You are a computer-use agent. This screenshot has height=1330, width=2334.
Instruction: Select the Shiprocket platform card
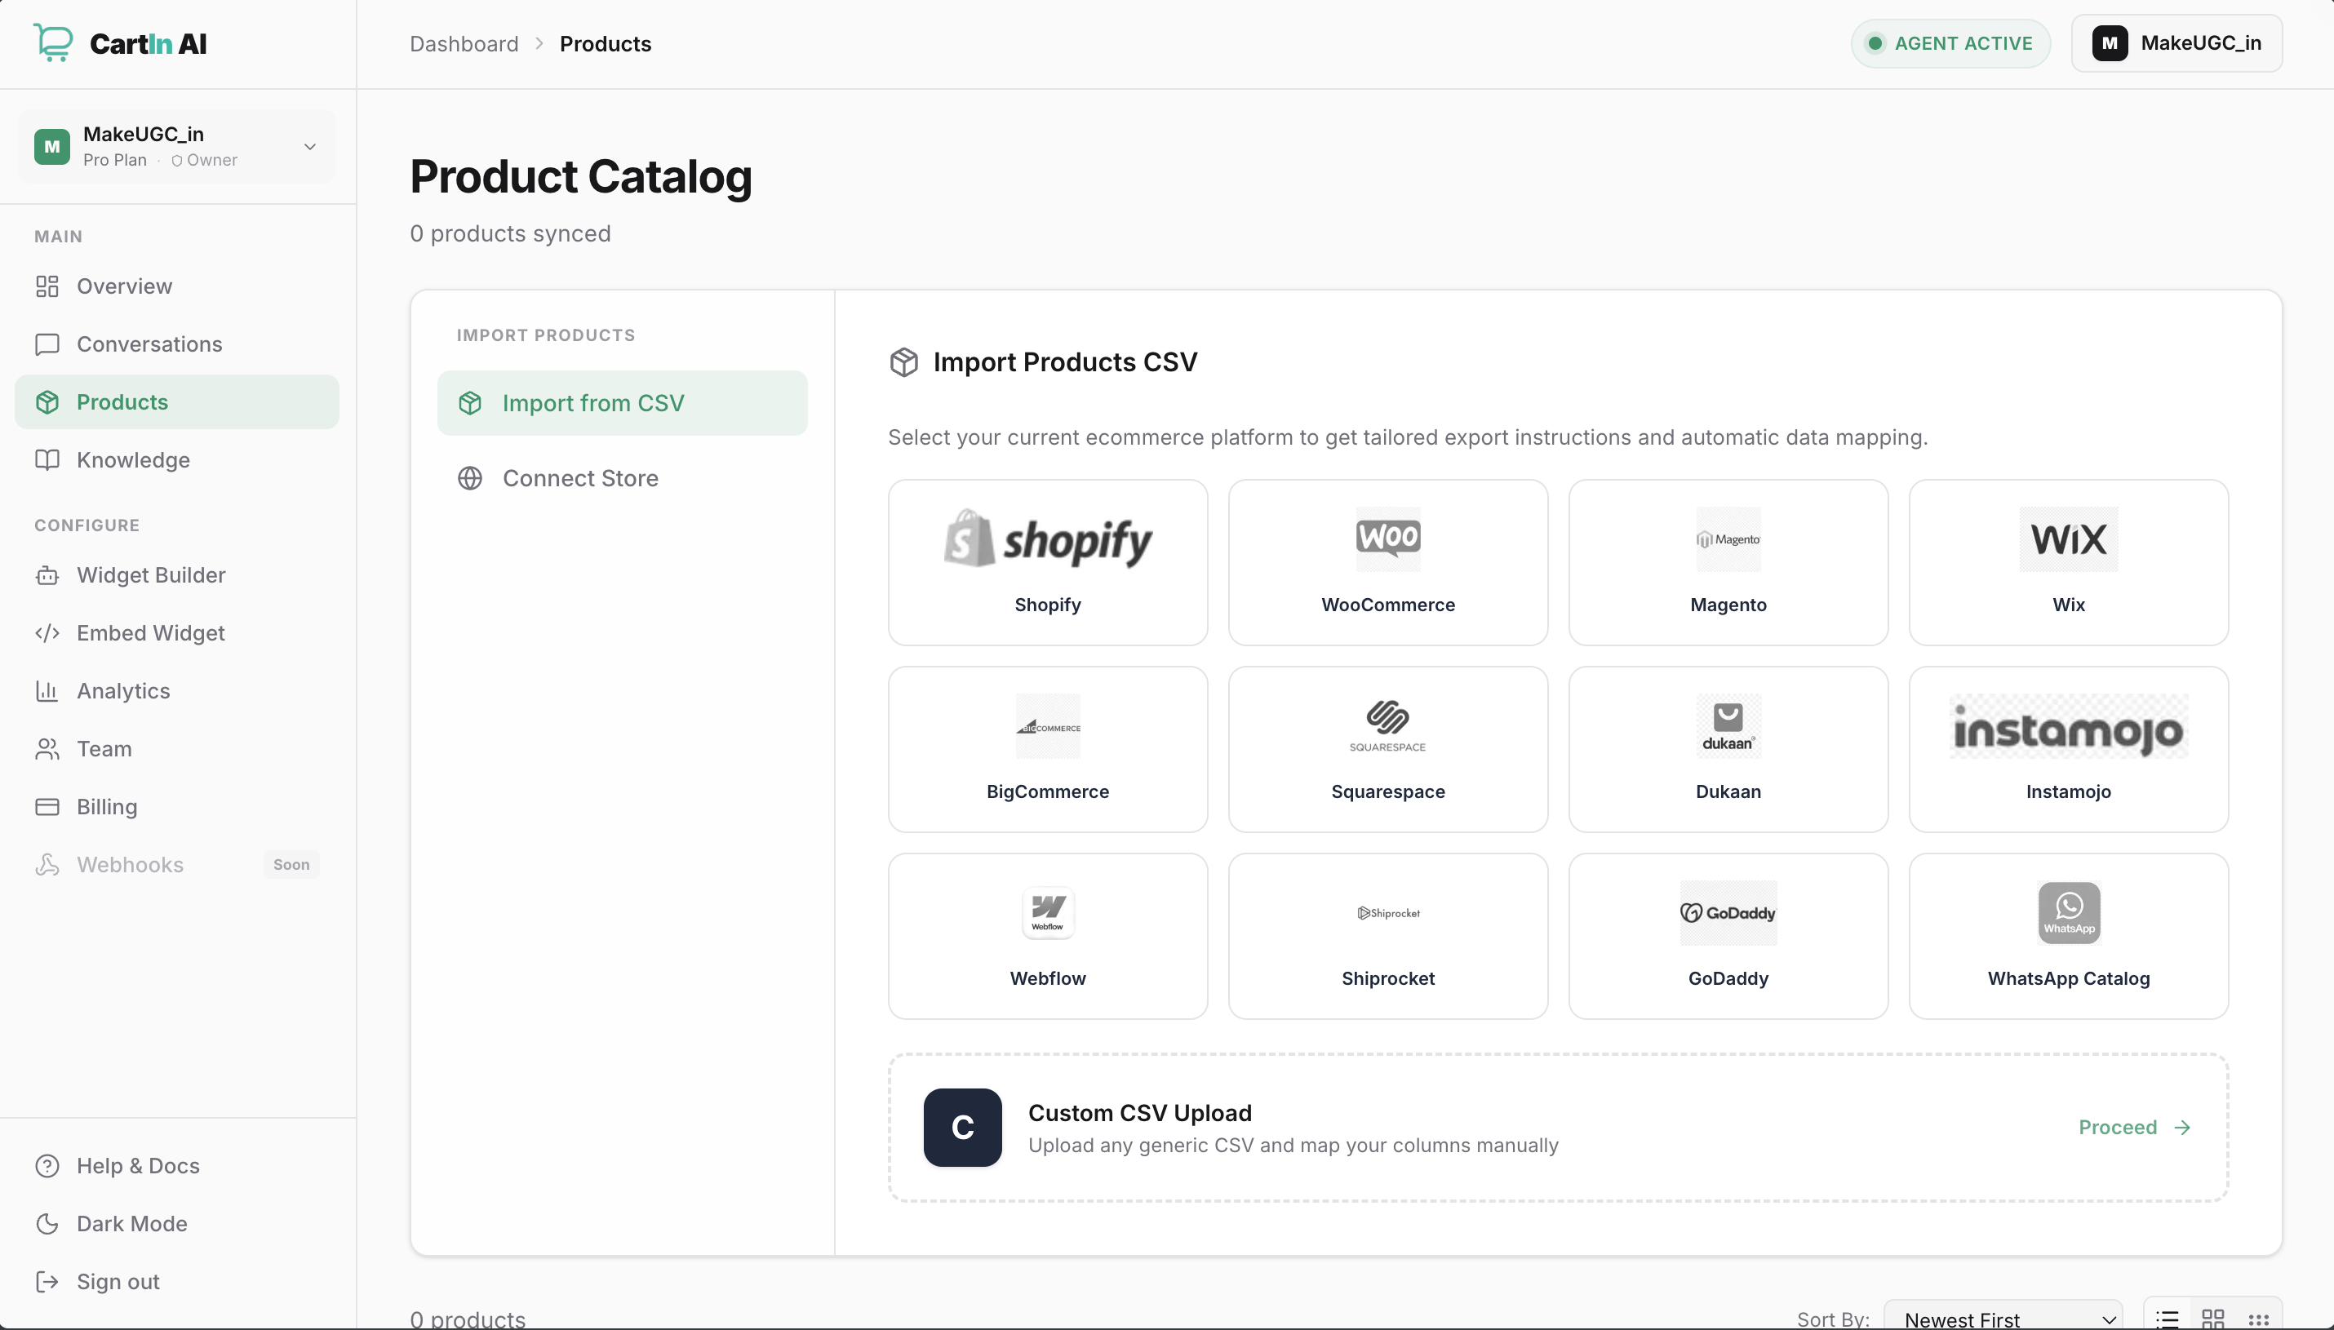point(1387,936)
